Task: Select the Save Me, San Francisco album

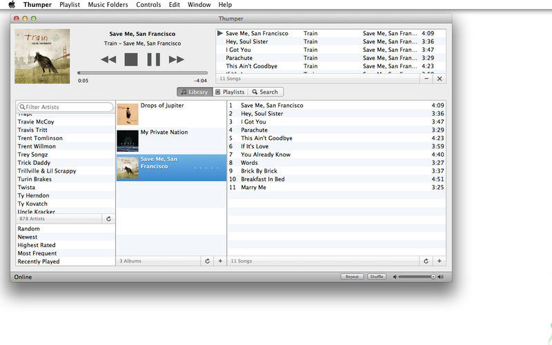Action: 171,168
